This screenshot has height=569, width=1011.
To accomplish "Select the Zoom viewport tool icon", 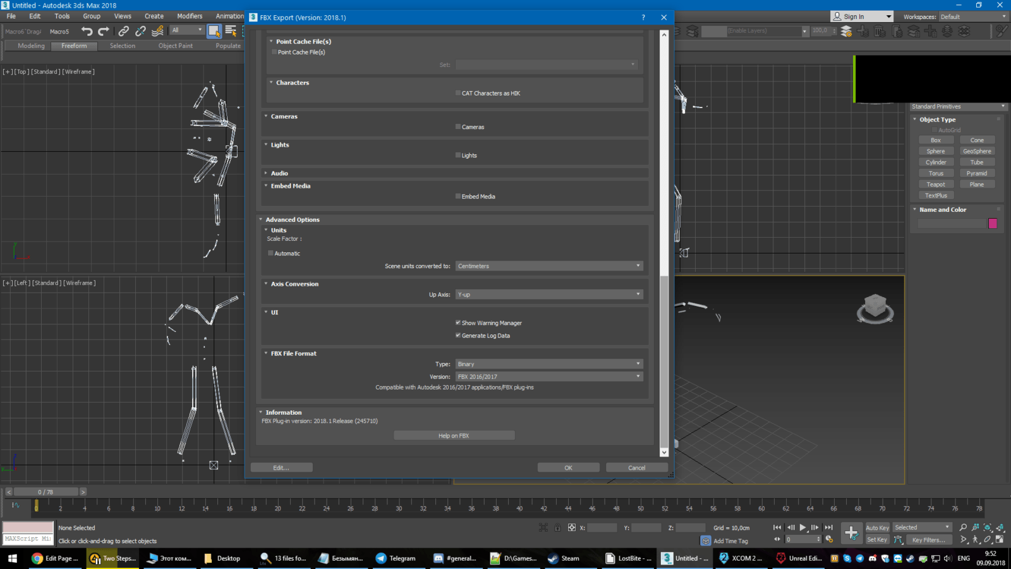I will tap(963, 527).
